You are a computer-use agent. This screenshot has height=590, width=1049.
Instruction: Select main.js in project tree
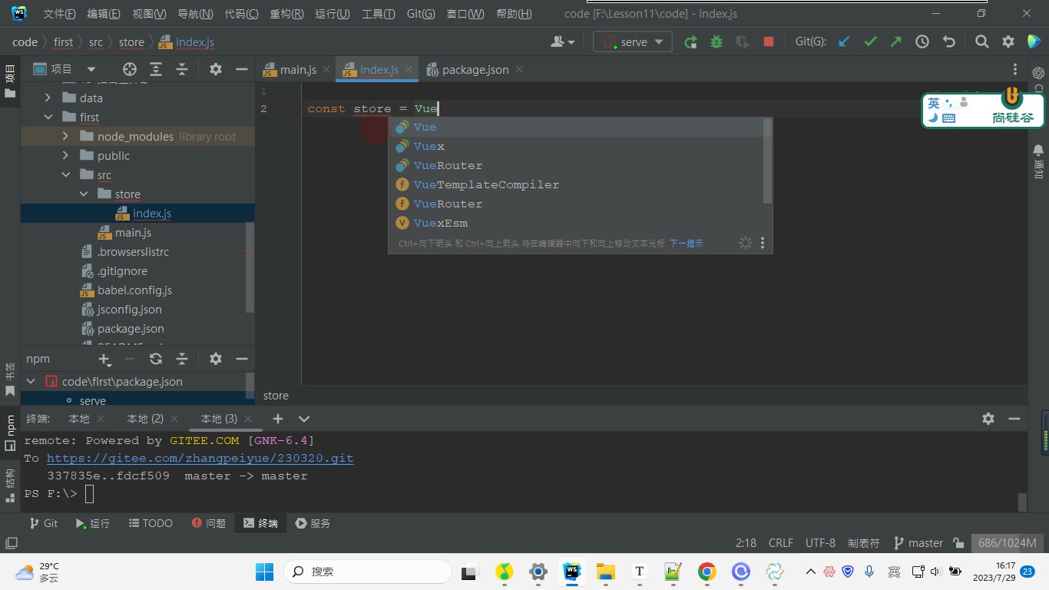tap(133, 232)
